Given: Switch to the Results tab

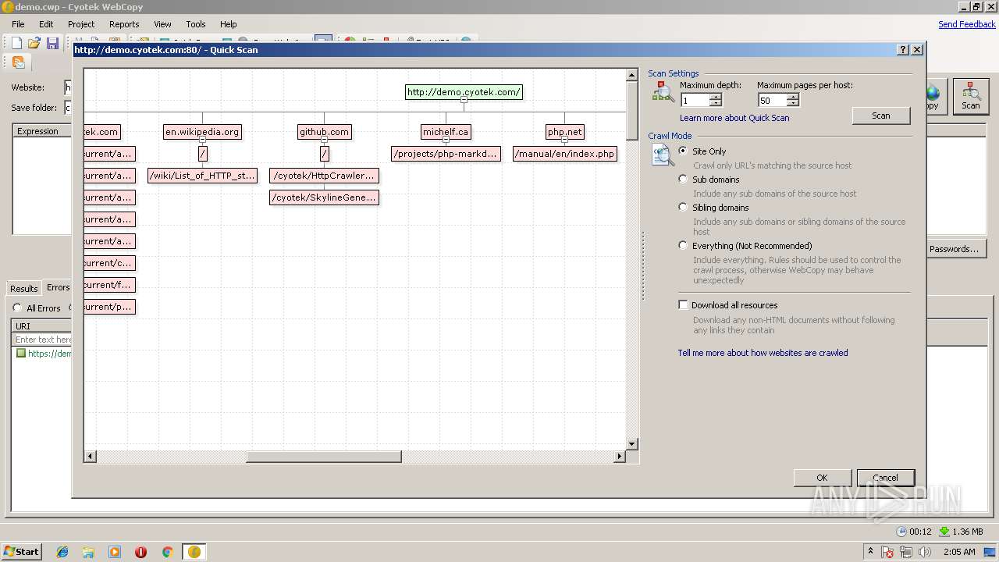Looking at the screenshot, I should pos(23,288).
